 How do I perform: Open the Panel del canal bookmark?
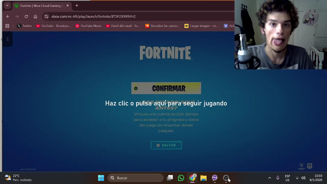coord(123,26)
